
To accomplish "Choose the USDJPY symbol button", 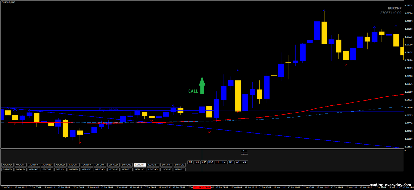I will click(179, 169).
